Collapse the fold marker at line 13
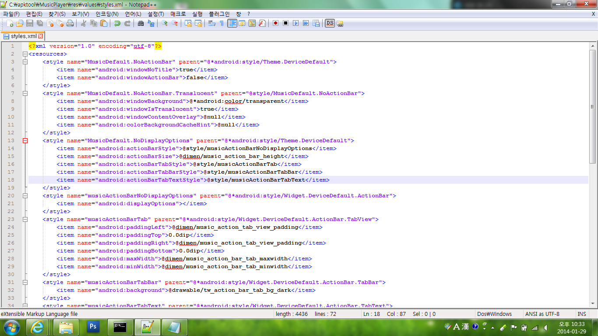The height and width of the screenshot is (336, 598). click(25, 140)
